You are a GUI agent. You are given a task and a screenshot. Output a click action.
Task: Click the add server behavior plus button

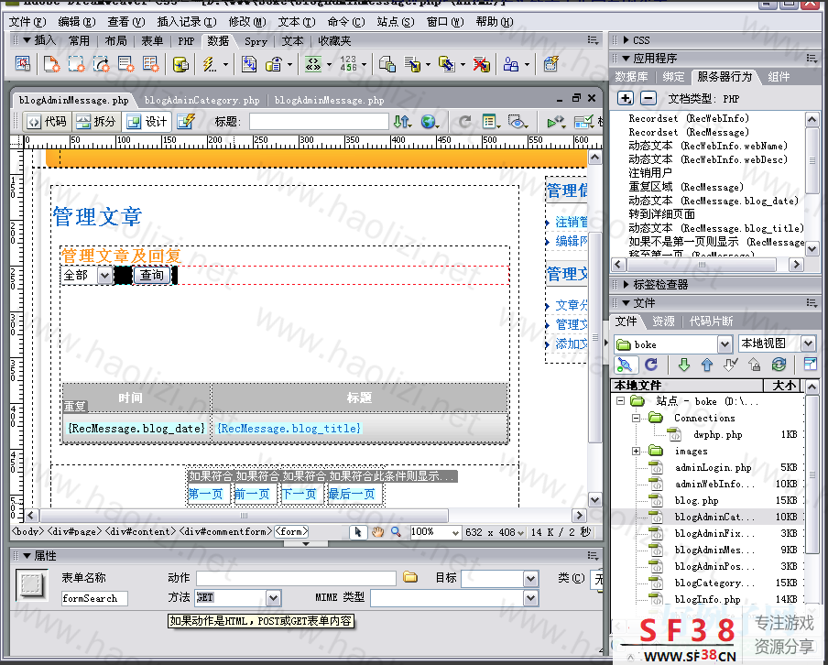626,98
